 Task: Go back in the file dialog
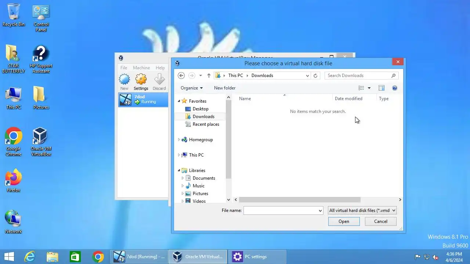click(181, 76)
